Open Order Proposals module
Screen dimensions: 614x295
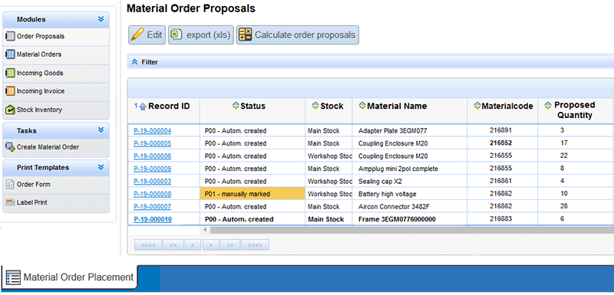click(x=56, y=36)
